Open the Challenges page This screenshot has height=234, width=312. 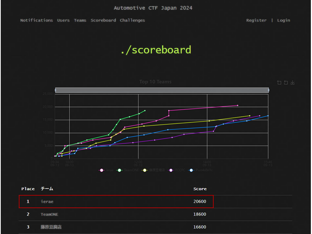[132, 20]
